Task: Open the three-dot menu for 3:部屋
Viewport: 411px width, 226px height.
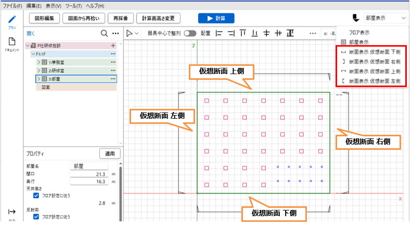Action: point(113,79)
